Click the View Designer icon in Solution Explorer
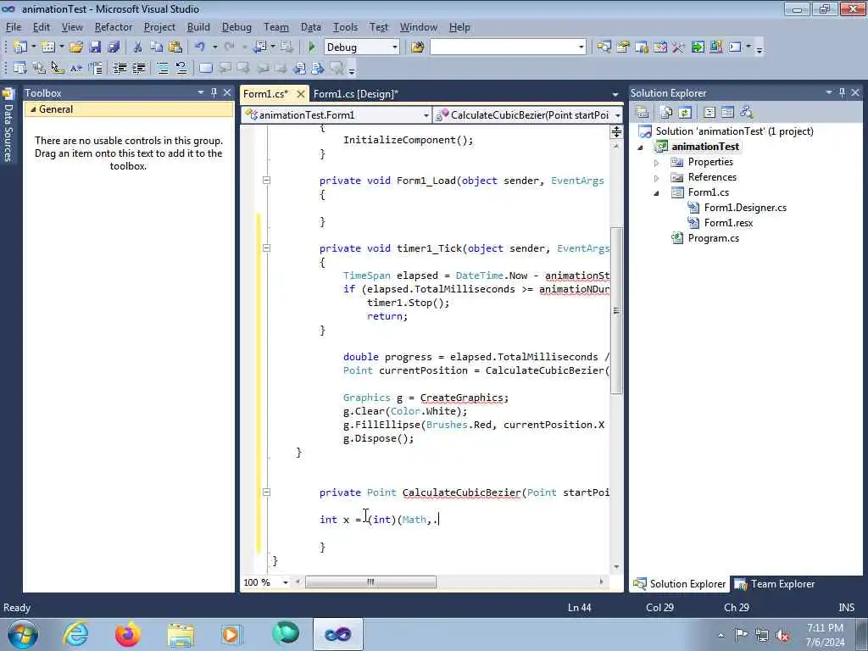Image resolution: width=868 pixels, height=651 pixels. (727, 113)
